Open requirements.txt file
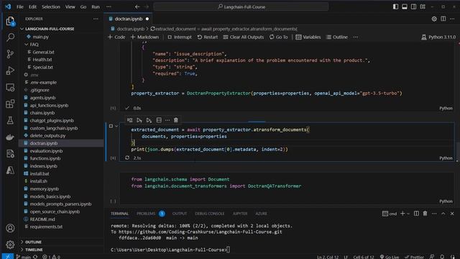460x259 pixels. click(46, 227)
